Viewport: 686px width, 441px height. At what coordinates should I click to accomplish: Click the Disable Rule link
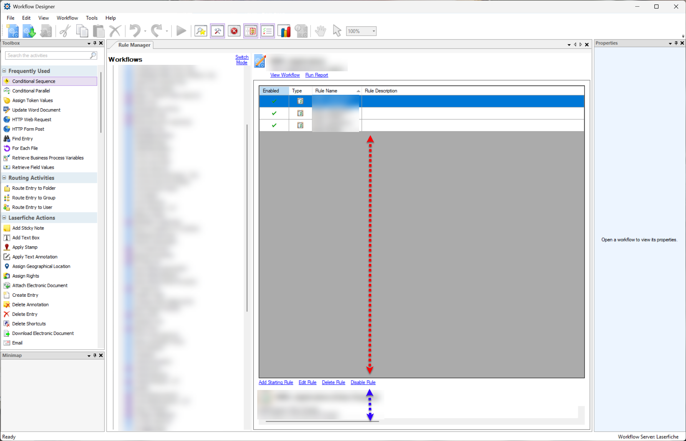pos(363,382)
